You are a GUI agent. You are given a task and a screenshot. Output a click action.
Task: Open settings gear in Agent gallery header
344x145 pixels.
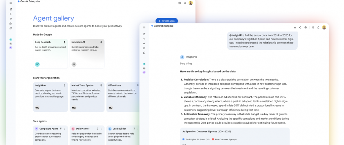coord(179,3)
